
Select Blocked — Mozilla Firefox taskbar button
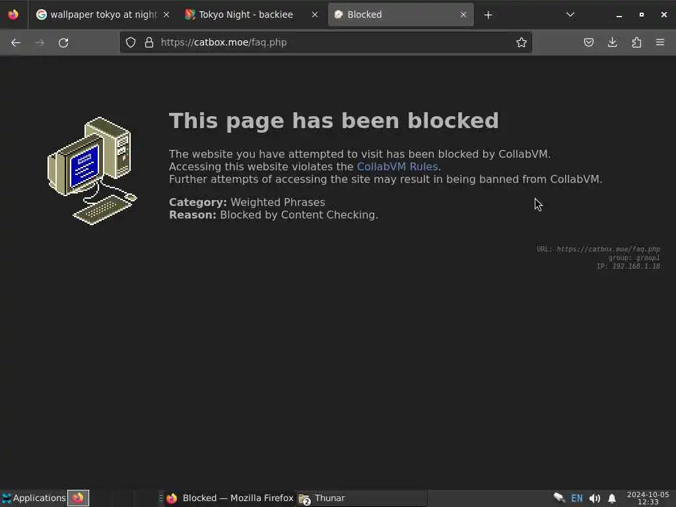(x=230, y=498)
